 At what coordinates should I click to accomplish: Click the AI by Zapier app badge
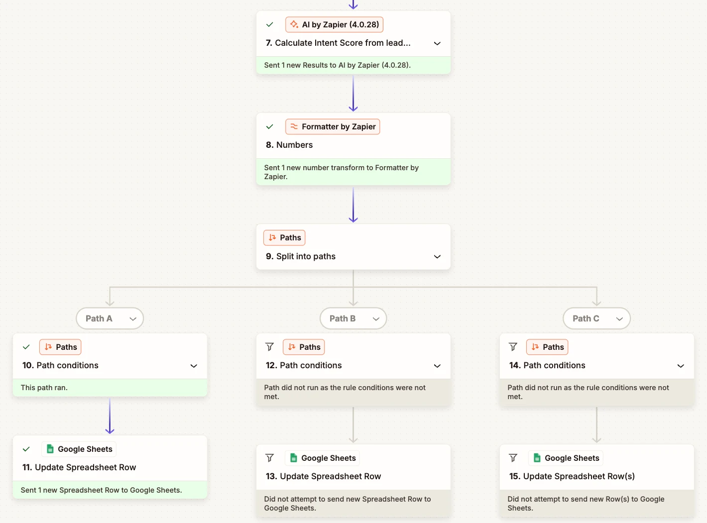click(x=334, y=24)
